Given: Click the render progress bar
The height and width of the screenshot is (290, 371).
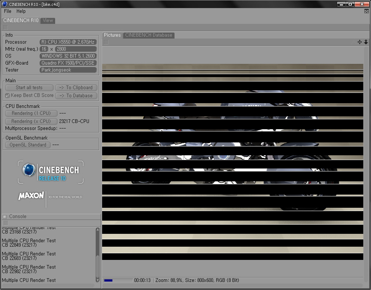Looking at the screenshot, I should click(x=118, y=280).
